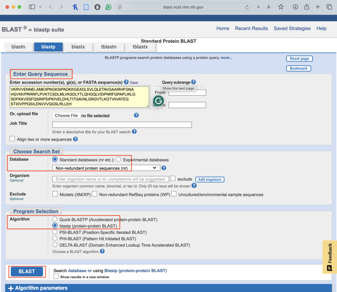337x292 pixels.
Task: Click help icon beside database dropdown
Action: click(x=164, y=168)
